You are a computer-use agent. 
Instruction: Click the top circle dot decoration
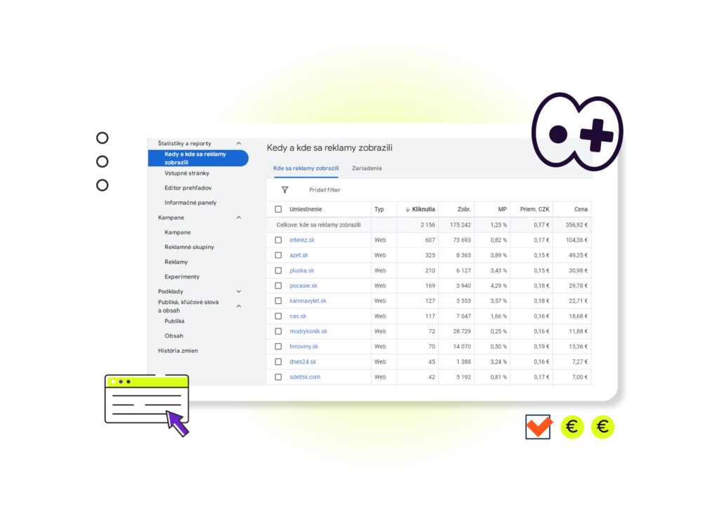click(x=103, y=138)
